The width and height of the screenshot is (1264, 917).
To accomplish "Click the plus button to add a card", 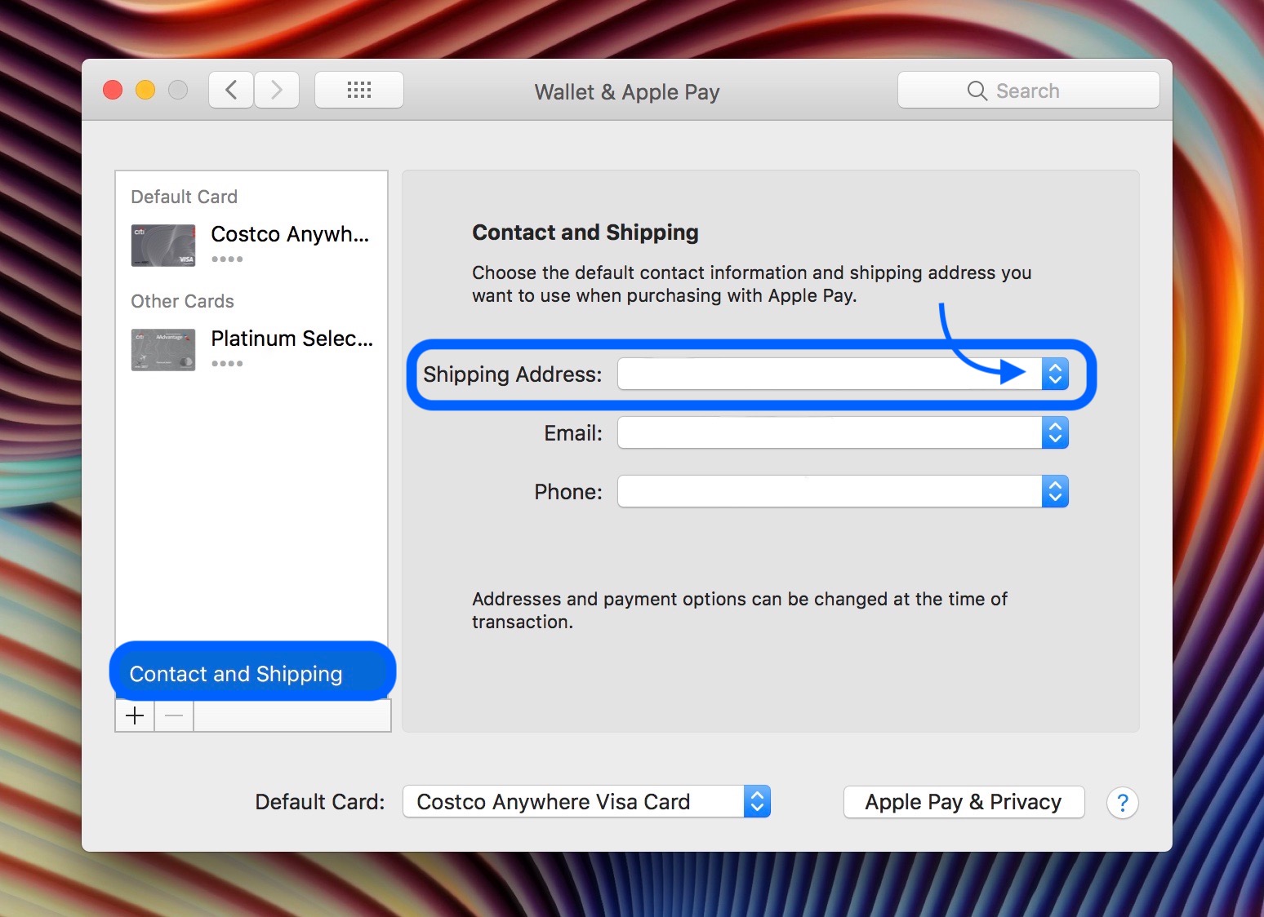I will tap(134, 715).
